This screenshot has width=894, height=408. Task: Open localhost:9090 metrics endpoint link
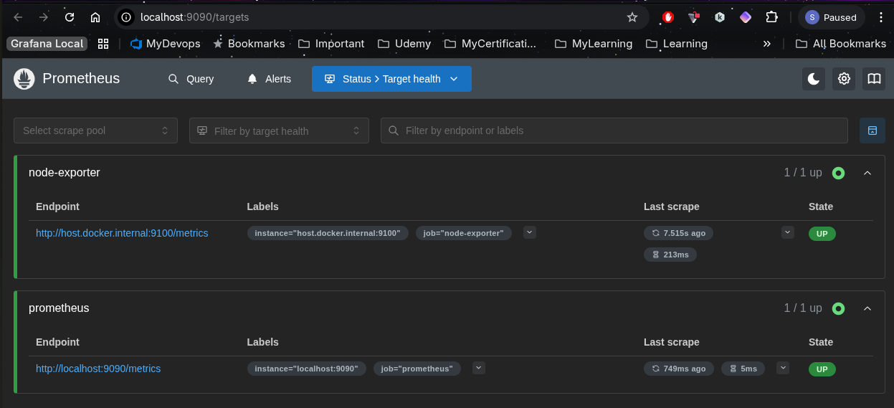[98, 369]
